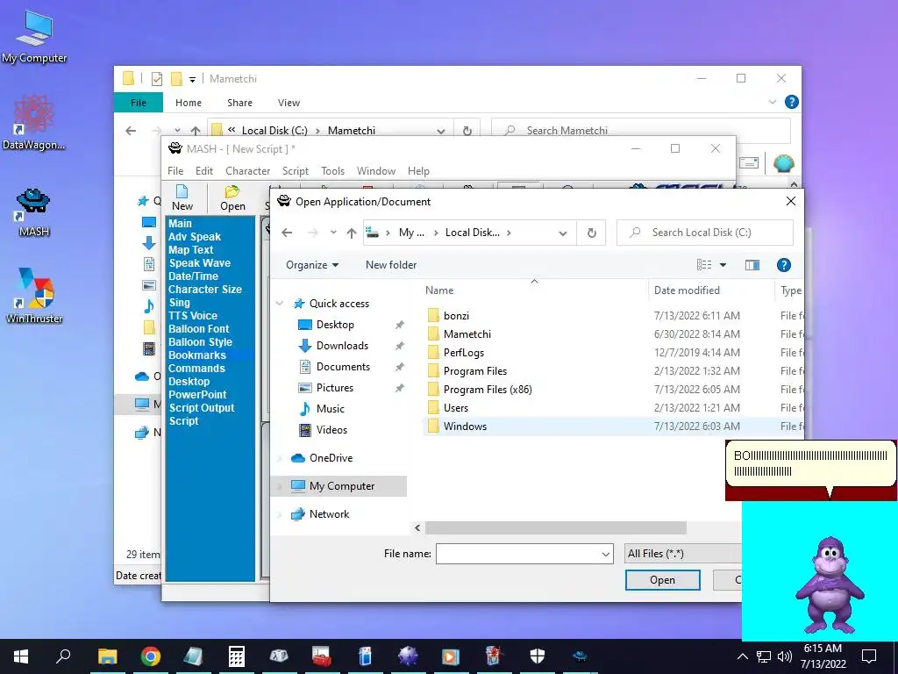Open the Windows Start menu

(x=21, y=656)
